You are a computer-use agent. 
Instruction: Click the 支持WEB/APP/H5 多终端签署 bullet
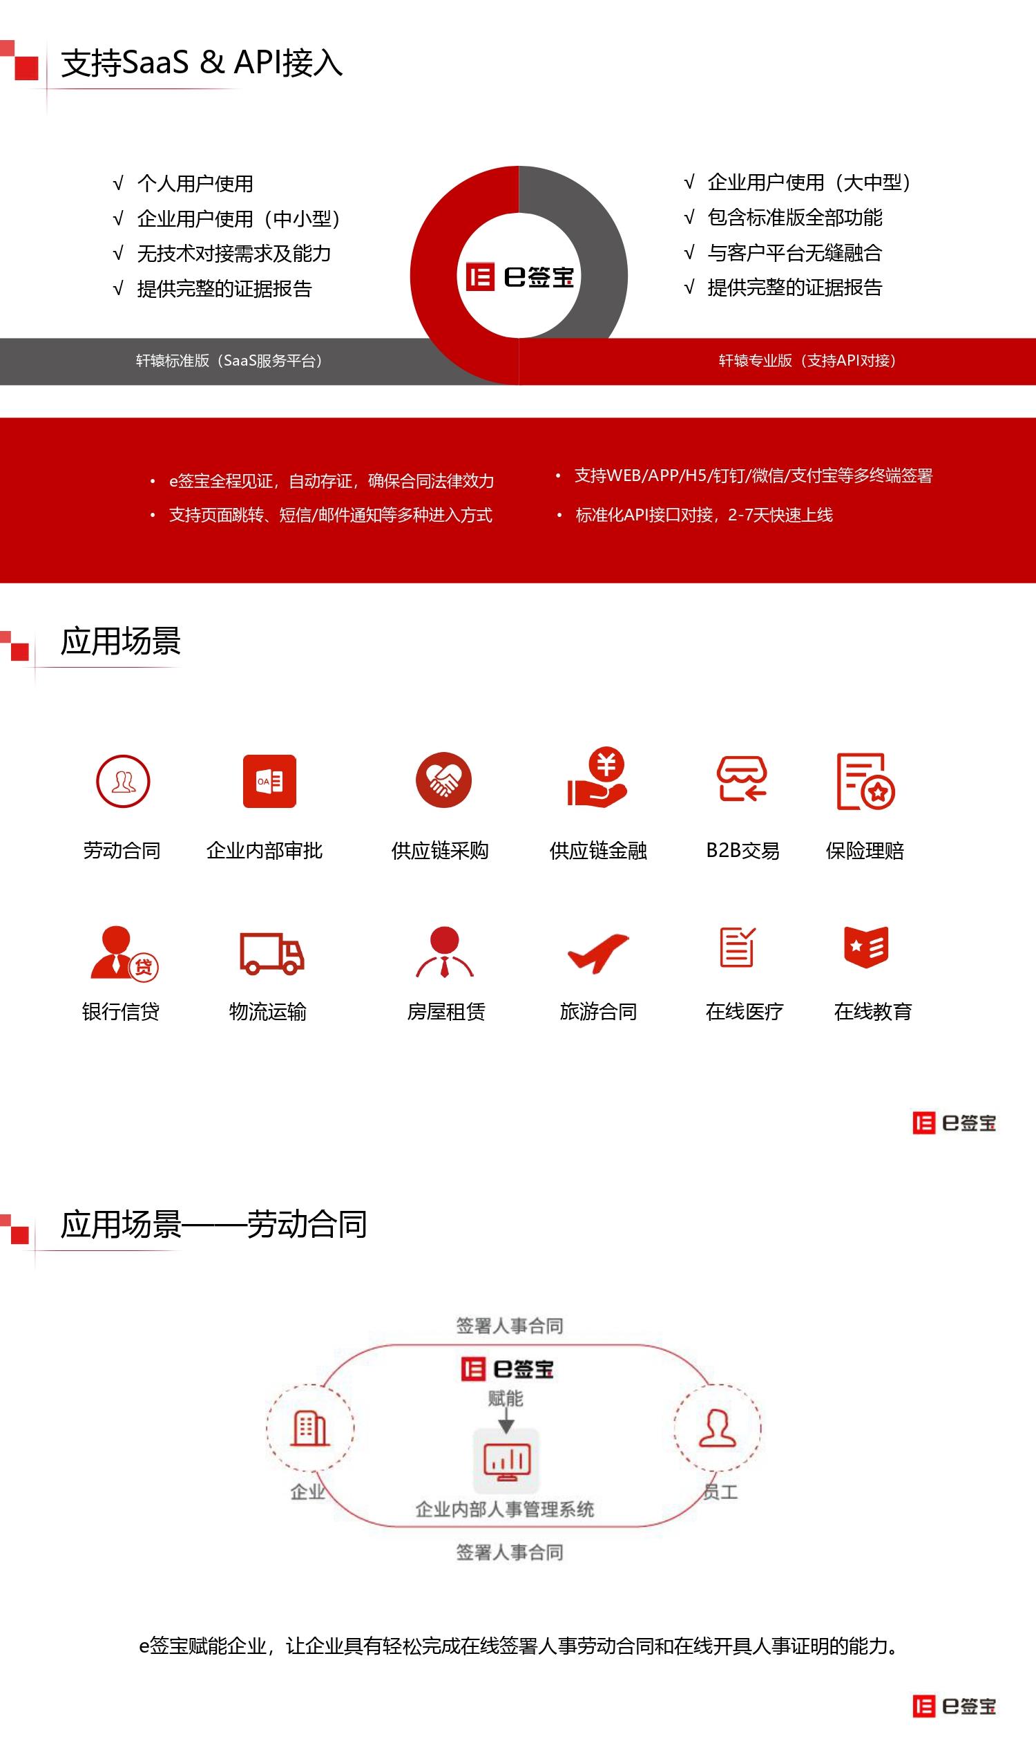coord(754,476)
